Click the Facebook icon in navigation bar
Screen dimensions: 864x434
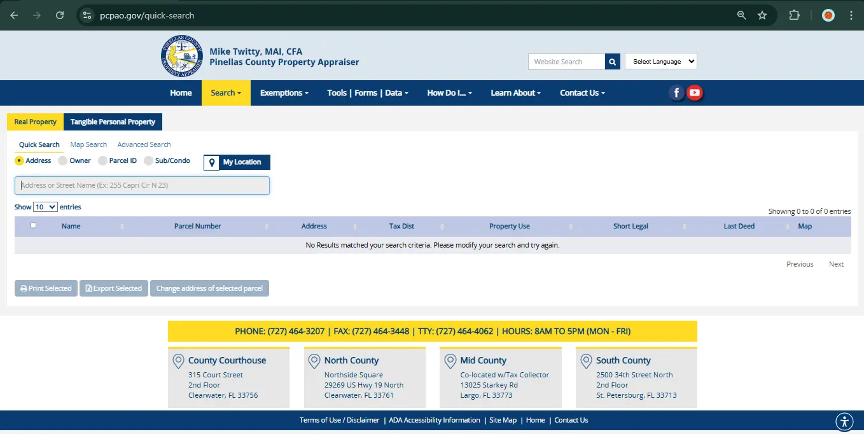(x=676, y=93)
